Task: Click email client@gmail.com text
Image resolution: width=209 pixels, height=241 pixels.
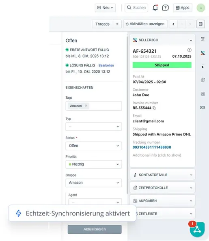Action: coord(148,121)
